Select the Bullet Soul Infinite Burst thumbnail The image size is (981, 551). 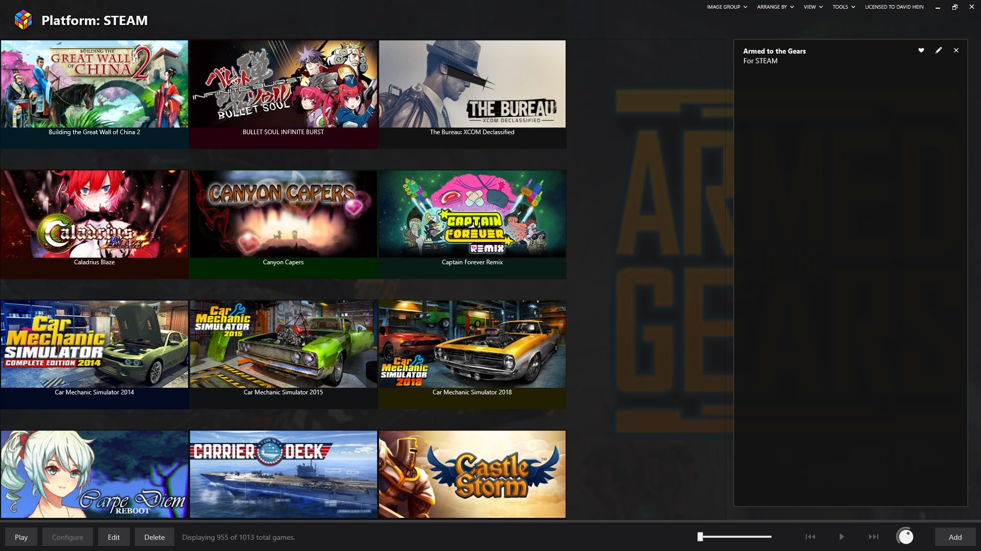284,84
